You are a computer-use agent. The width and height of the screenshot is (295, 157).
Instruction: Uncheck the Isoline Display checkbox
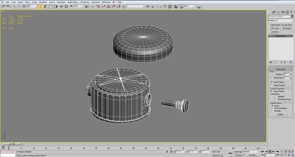(x=272, y=82)
